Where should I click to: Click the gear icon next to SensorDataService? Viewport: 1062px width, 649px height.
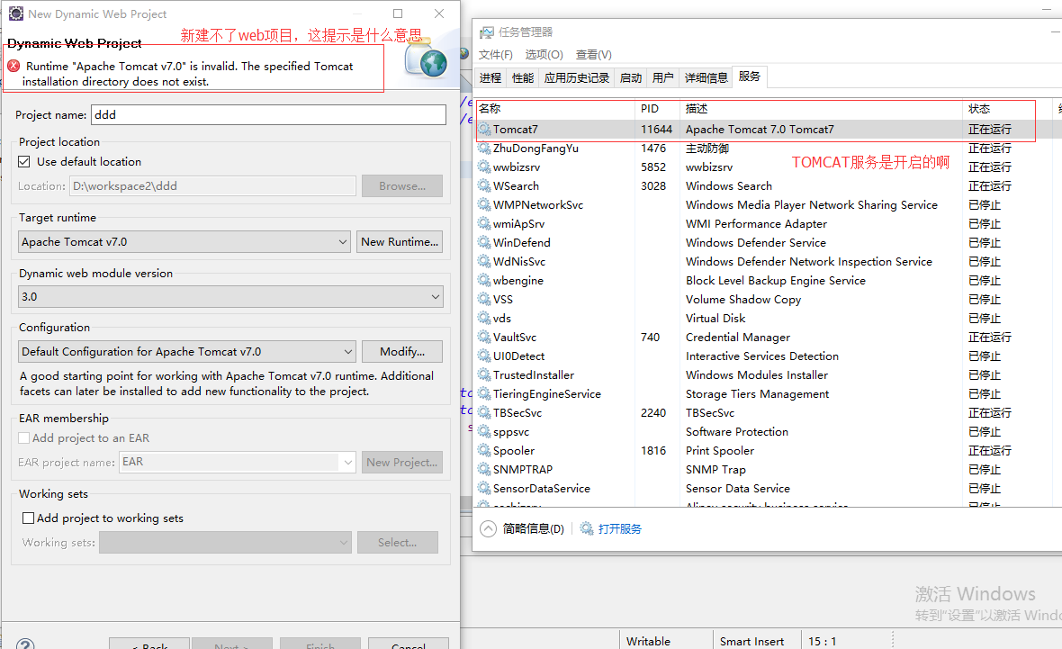(484, 489)
